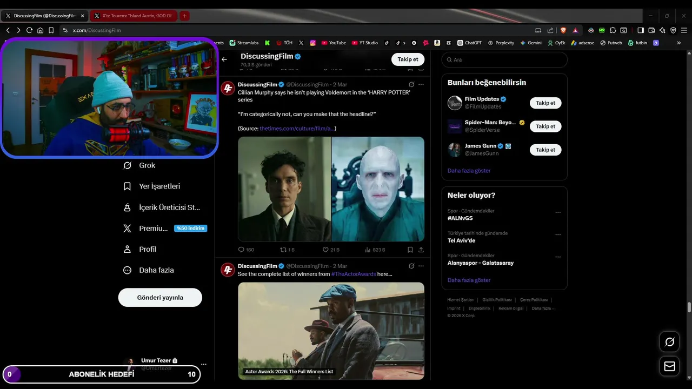The height and width of the screenshot is (389, 692).
Task: Open the Cillian Murphy photo in post
Action: coord(284,189)
